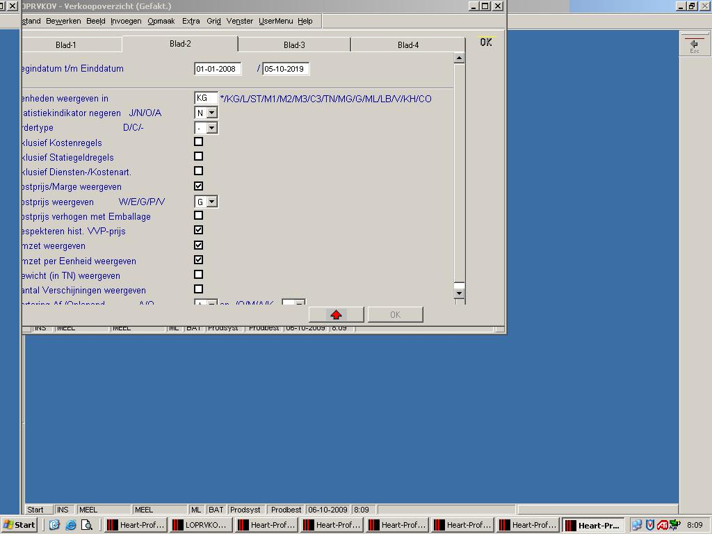Switch to the Blad-3 tab
712x534 pixels.
tap(294, 45)
